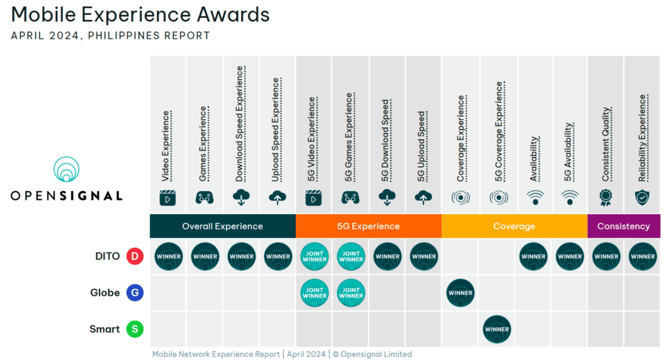Open the Upload Speed Experience column label
Viewport: 667px width, 363px height.
coord(276,130)
